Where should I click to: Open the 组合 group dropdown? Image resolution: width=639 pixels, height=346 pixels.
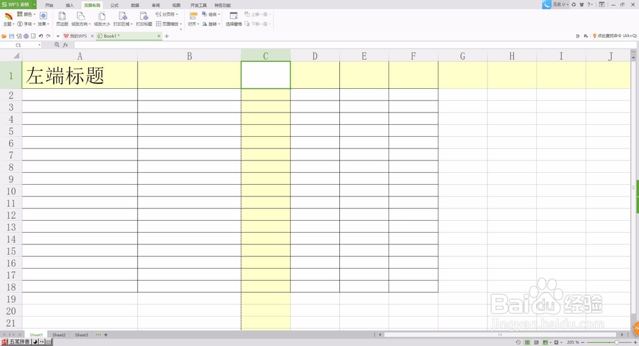[211, 14]
